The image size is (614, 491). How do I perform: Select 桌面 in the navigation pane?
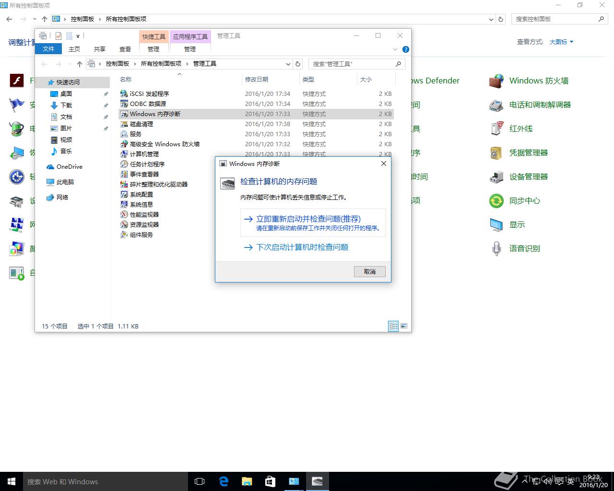[66, 94]
